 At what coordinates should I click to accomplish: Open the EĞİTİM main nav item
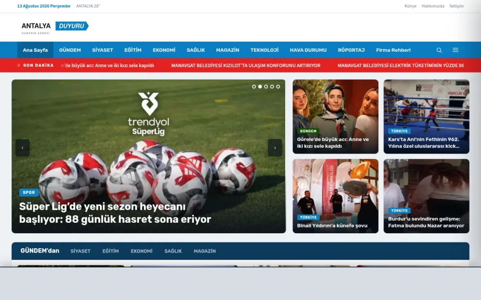(133, 50)
